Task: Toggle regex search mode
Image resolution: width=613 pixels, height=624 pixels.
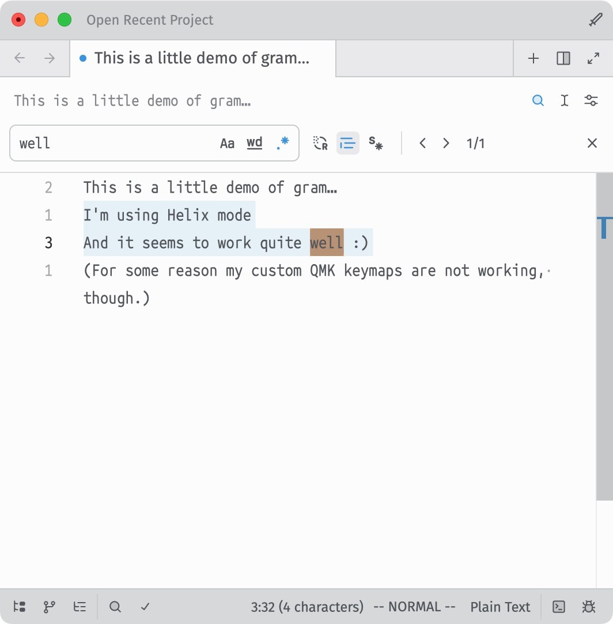Action: [x=282, y=143]
